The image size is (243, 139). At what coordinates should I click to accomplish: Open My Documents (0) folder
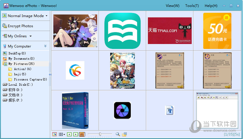[x=21, y=58]
